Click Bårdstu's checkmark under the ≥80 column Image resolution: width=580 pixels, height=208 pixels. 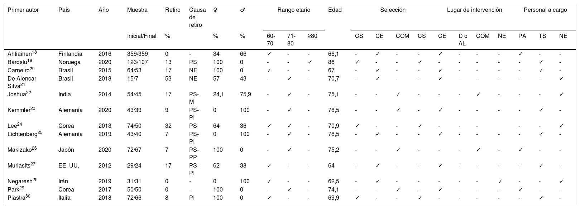coord(310,62)
